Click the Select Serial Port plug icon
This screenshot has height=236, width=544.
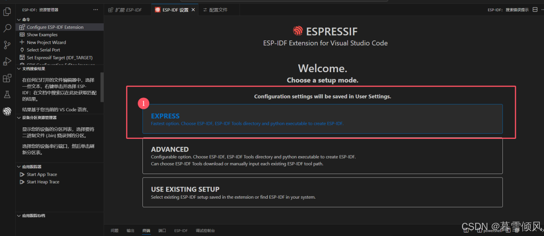pos(22,50)
